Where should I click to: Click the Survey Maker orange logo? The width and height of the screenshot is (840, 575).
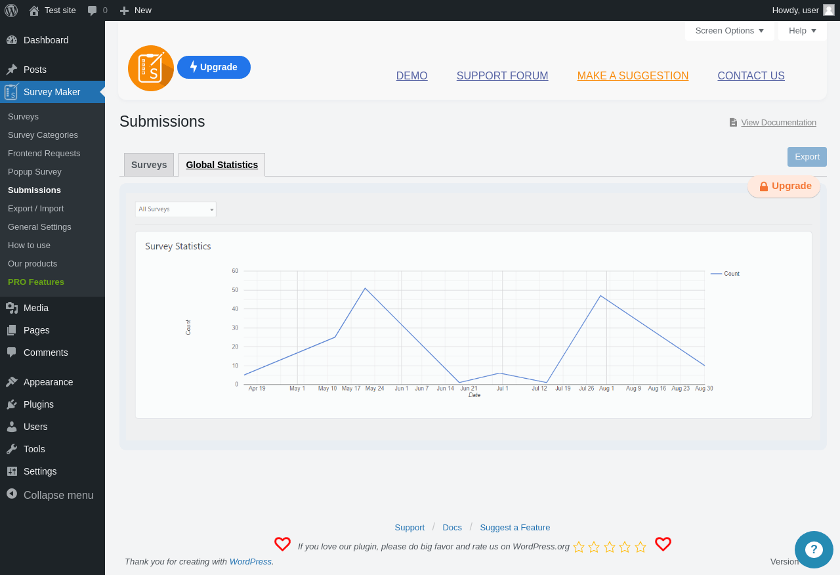point(151,68)
